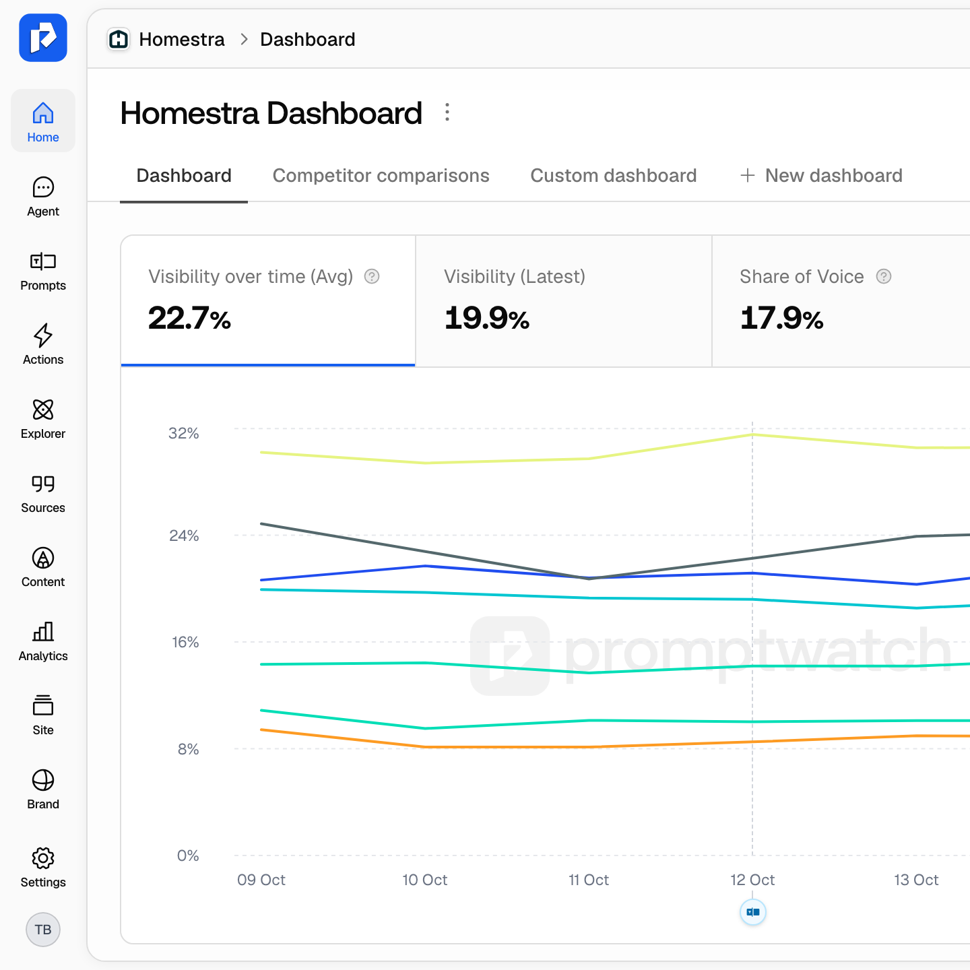Go to Content section
The image size is (970, 970).
pyautogui.click(x=43, y=566)
